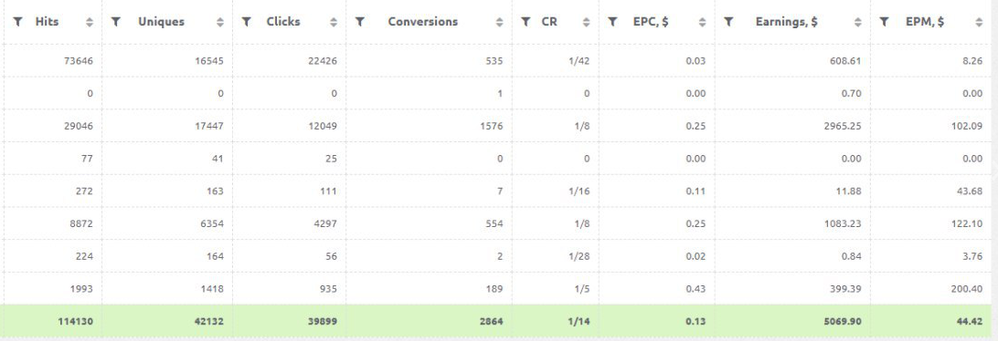Screen dimensions: 998x341
Task: Sort EPC, $ column via arrow icon
Action: coord(702,22)
